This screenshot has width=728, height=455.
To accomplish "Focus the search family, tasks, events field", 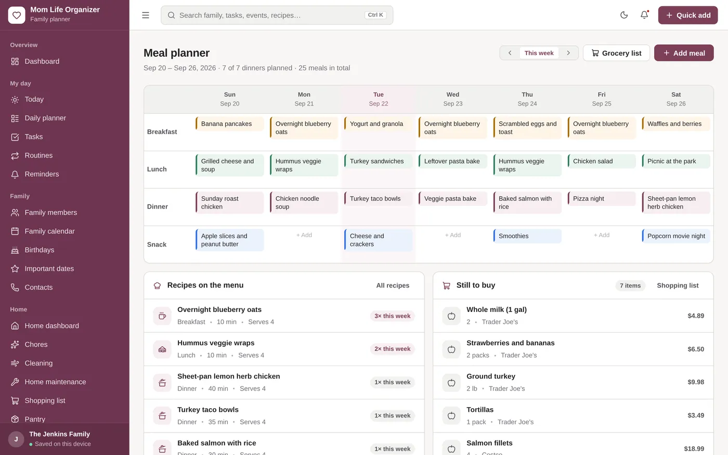I will pyautogui.click(x=277, y=15).
